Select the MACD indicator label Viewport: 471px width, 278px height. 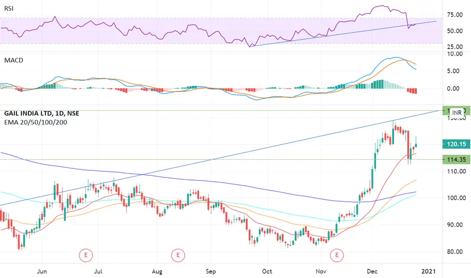14,60
